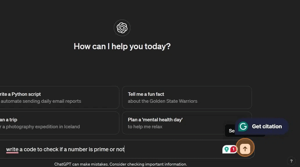This screenshot has height=167, width=300.
Task: Click the "ChatGPT can make mistakes" disclaimer text
Action: [x=121, y=164]
